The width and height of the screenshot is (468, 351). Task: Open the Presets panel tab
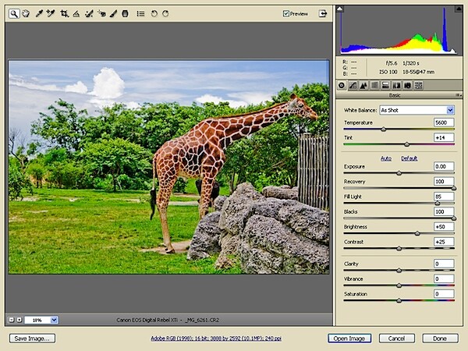point(418,86)
